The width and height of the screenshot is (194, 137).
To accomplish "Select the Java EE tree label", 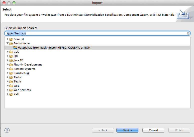I will pyautogui.click(x=18, y=60).
